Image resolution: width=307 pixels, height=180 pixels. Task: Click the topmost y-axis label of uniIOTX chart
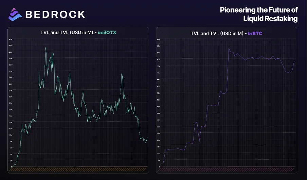11,39
